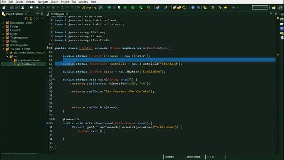The height and width of the screenshot is (160, 284).
Task: Click the Search magnifier icon
Action: 184,8
